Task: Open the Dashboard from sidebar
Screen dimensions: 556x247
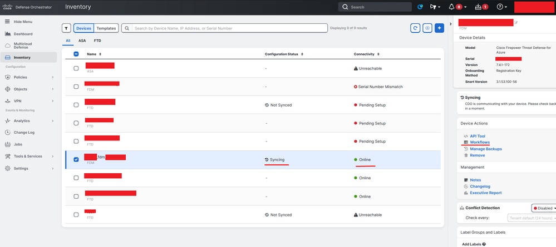Action: pos(23,34)
